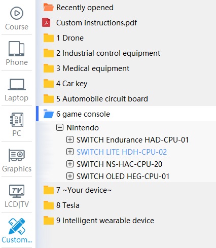Viewport: 216px width, 248px height.
Task: Expand SWITCH Endurance HAD-CPU-01 node
Action: [x=70, y=139]
